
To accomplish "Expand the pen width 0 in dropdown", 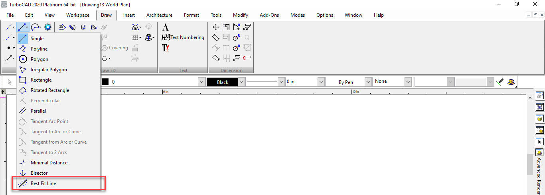I will (x=321, y=82).
